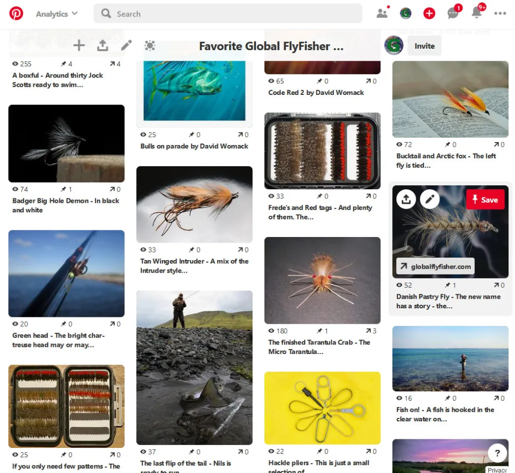
Task: Click the board add plus icon
Action: (79, 46)
